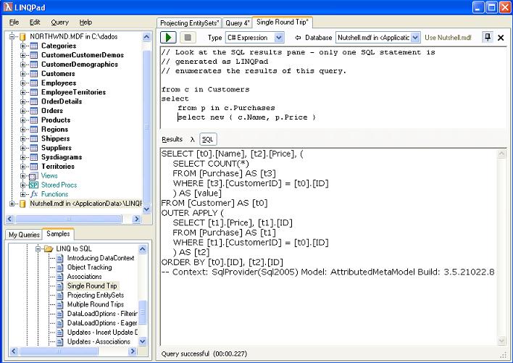Image resolution: width=513 pixels, height=363 pixels.
Task: Click the scroll-up arrow of the schema tree
Action: coord(146,37)
